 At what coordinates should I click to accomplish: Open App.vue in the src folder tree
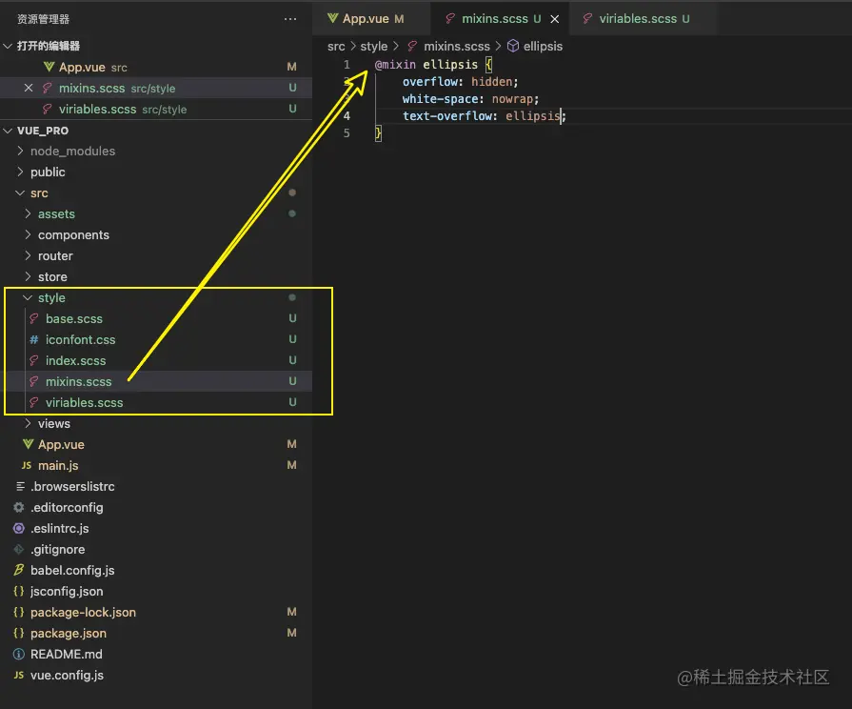(156, 444)
